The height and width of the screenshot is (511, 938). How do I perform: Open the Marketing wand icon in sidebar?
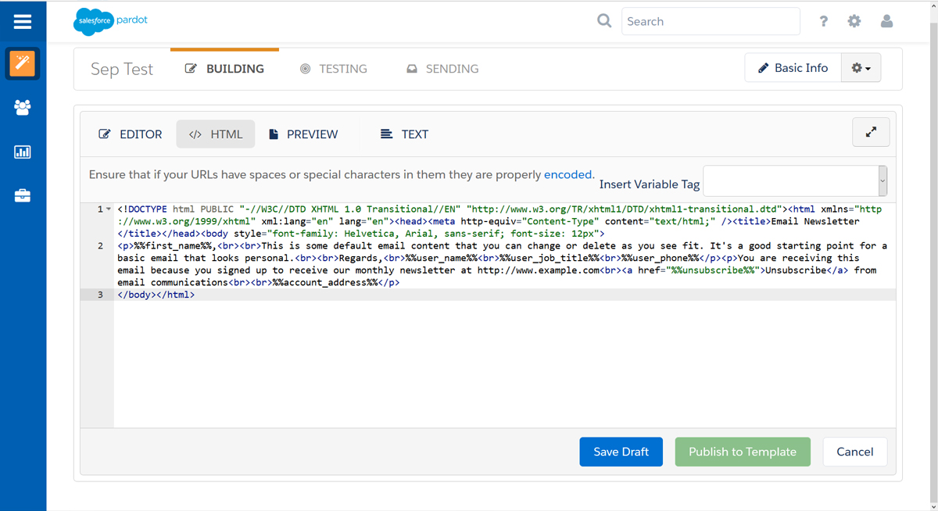[x=23, y=63]
